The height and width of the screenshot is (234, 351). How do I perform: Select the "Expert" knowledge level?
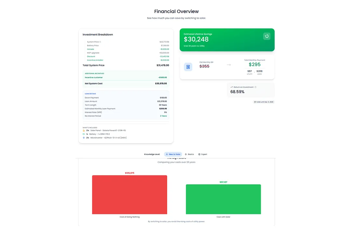click(203, 154)
